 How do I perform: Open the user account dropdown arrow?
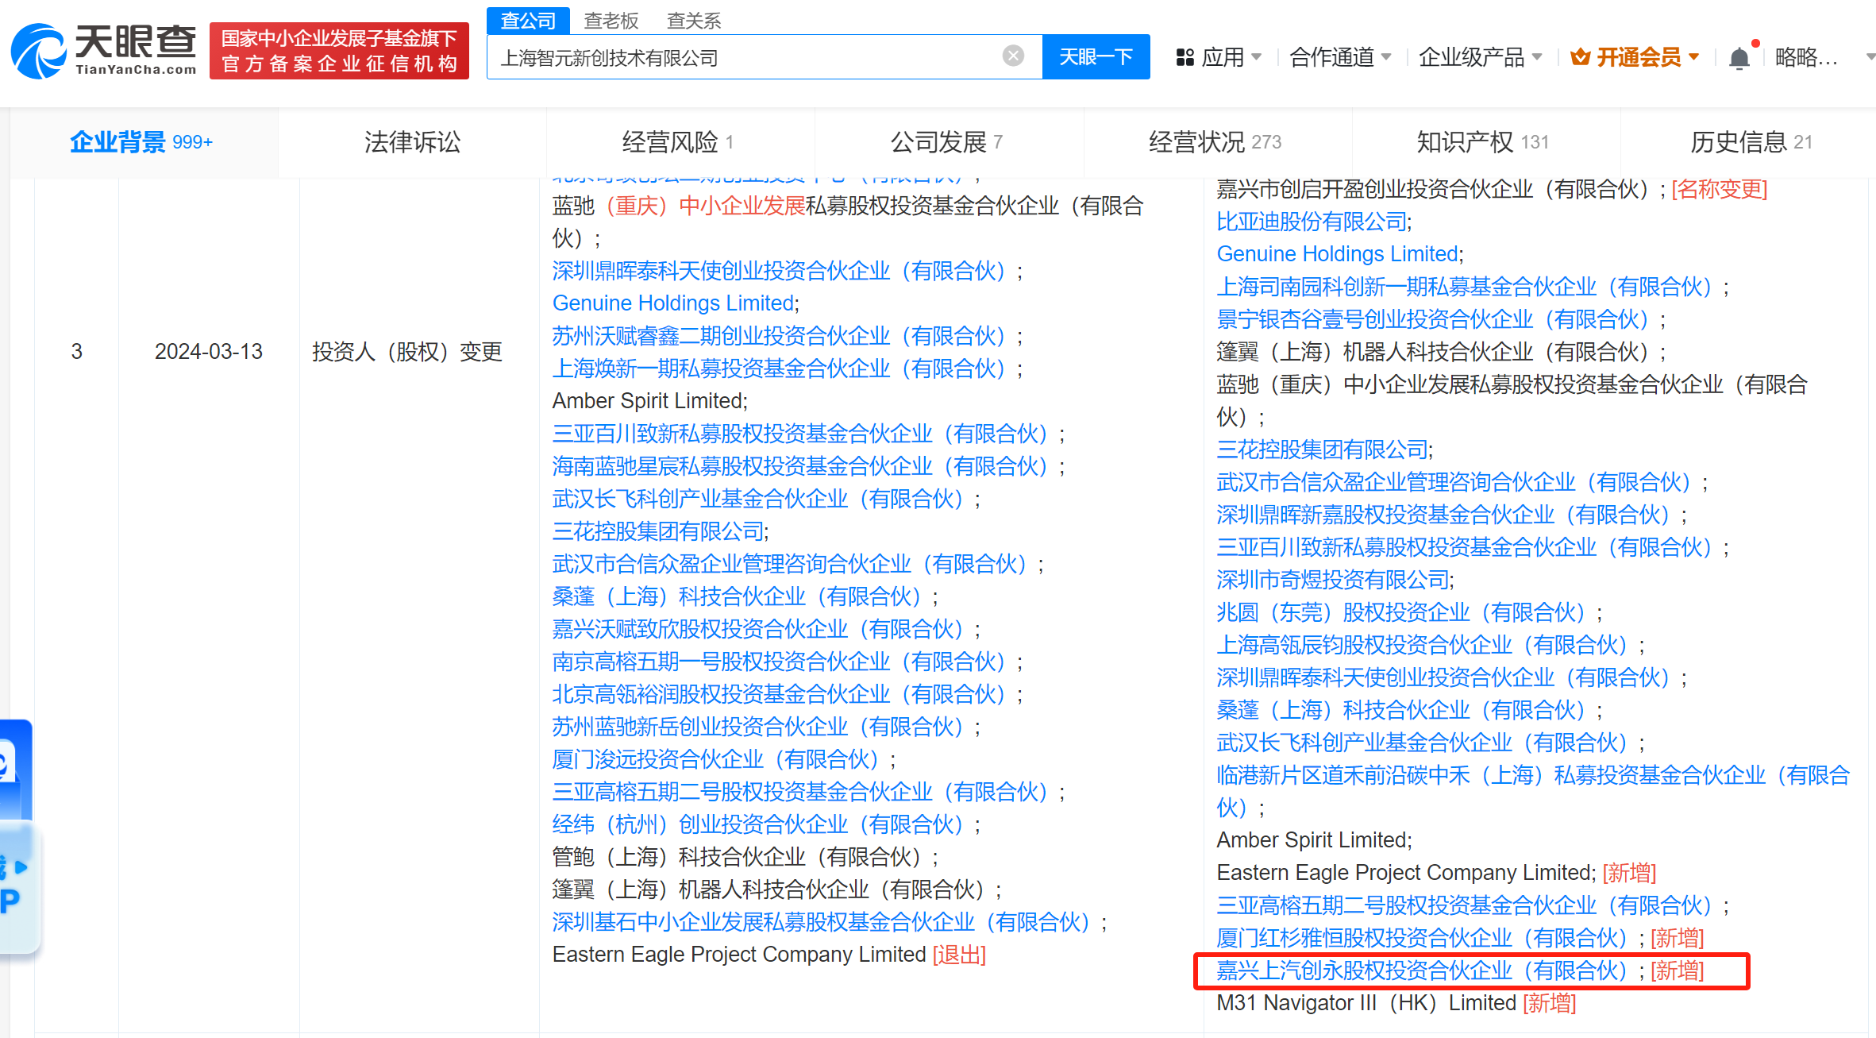coord(1870,57)
